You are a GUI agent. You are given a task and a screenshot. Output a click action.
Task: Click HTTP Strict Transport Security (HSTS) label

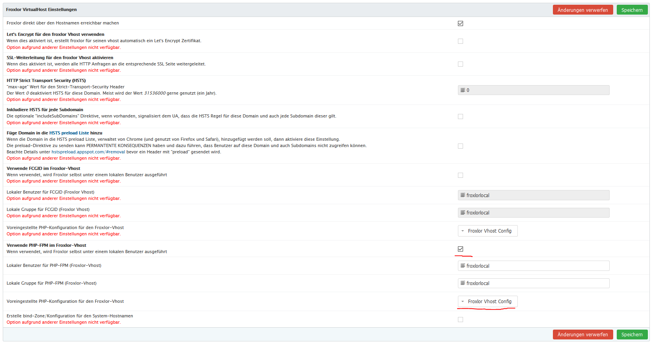pos(46,80)
